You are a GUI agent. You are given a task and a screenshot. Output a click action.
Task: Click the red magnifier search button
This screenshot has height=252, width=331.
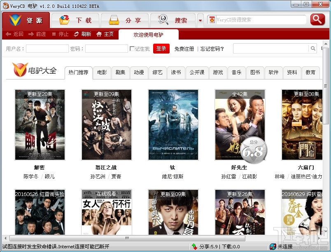317,20
